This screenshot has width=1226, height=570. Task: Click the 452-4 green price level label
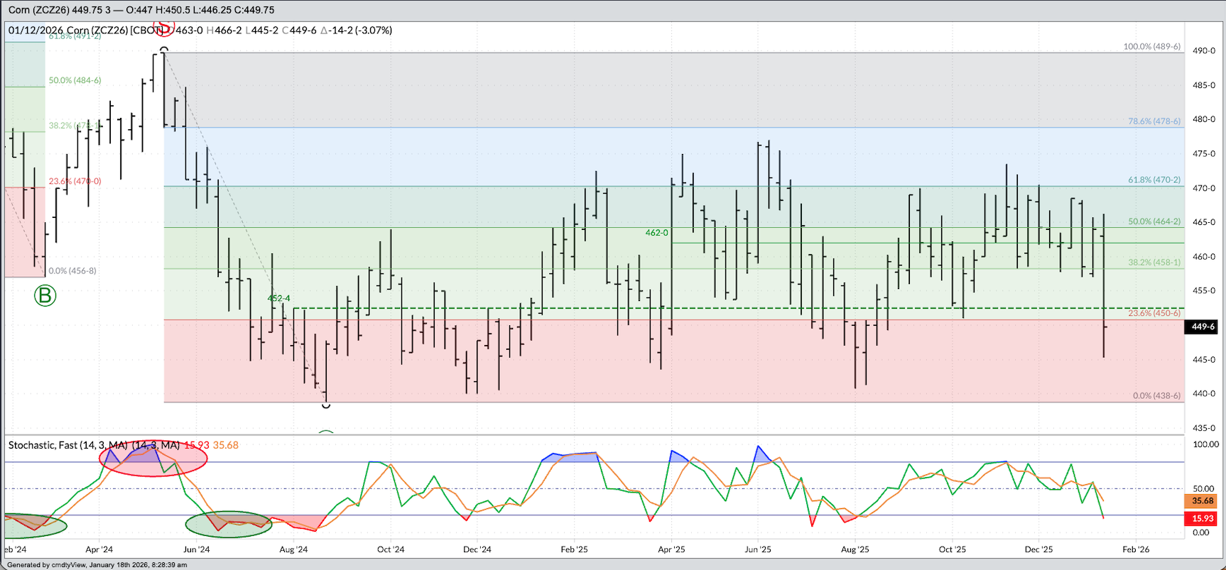point(278,298)
